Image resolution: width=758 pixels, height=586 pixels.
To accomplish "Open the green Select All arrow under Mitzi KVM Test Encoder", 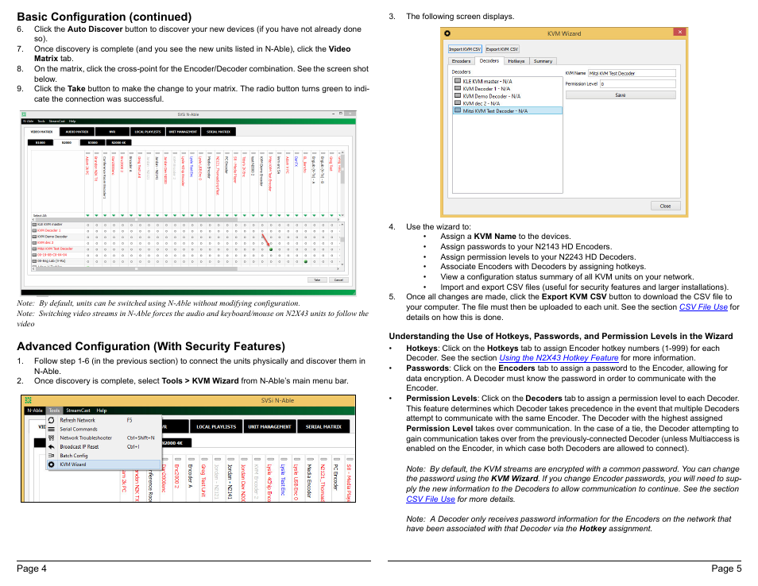I will click(271, 215).
